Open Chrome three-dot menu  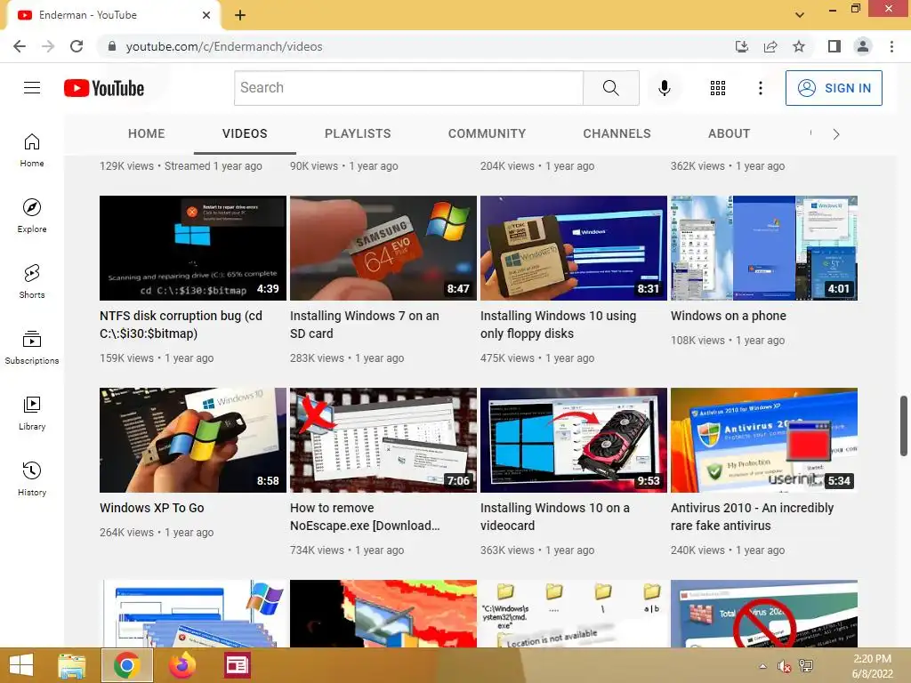point(891,46)
